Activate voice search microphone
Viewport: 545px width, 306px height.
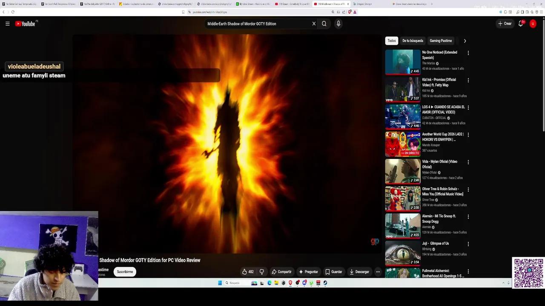[x=338, y=24]
